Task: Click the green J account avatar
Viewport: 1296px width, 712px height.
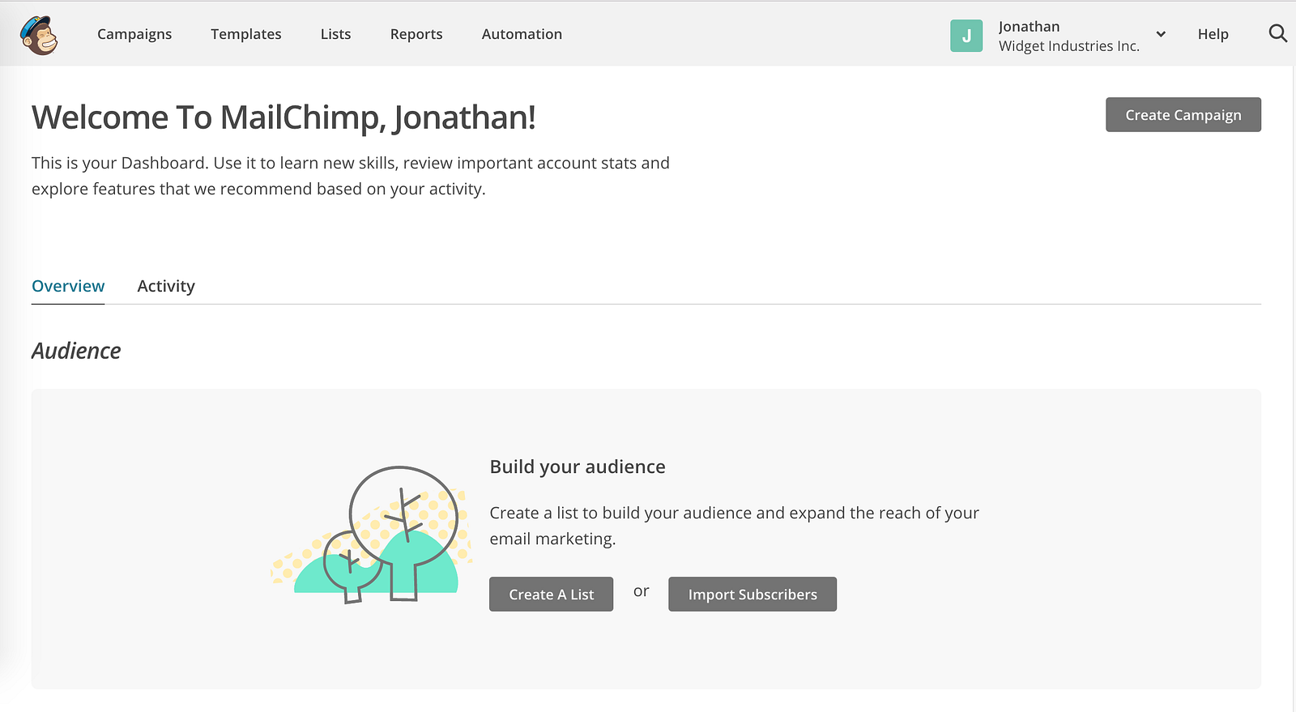Action: click(x=966, y=36)
